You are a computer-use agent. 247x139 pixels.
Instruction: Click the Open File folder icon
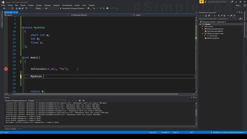17,8
